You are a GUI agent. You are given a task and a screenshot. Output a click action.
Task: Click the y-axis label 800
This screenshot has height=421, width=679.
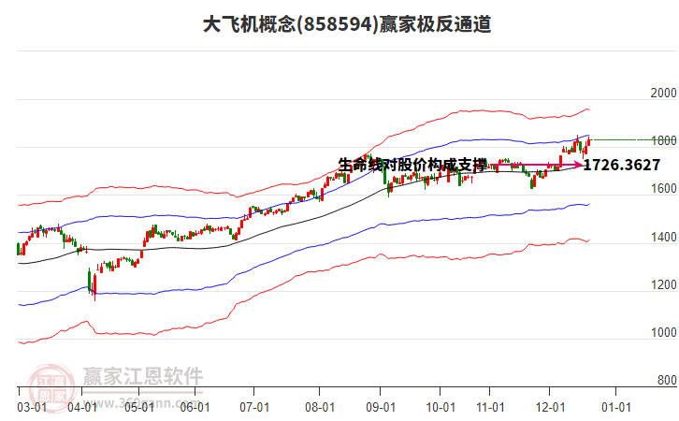(667, 380)
